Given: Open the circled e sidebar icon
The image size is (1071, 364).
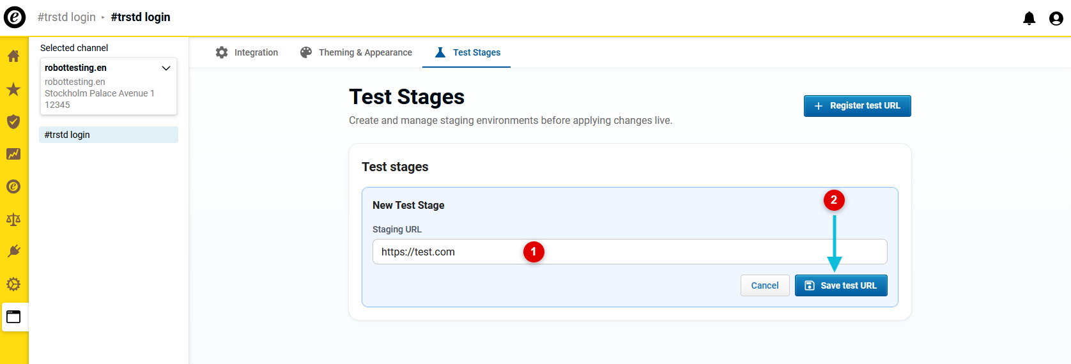Looking at the screenshot, I should 13,186.
